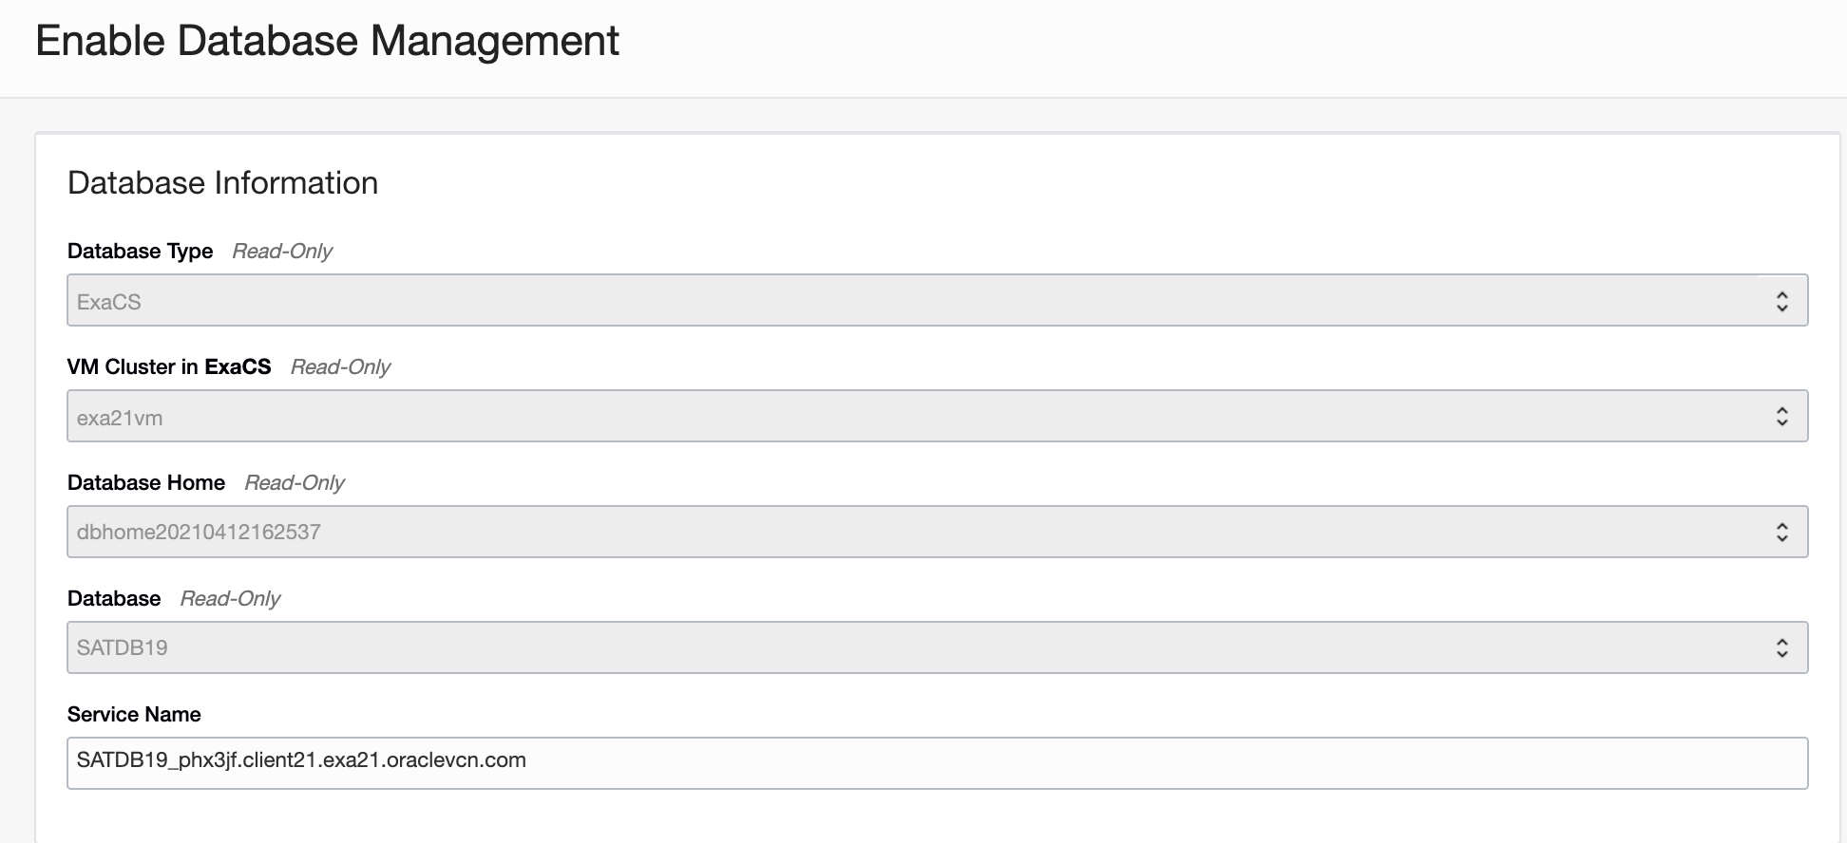Click the VM Cluster in ExaCS label
This screenshot has height=843, width=1847.
click(x=169, y=367)
